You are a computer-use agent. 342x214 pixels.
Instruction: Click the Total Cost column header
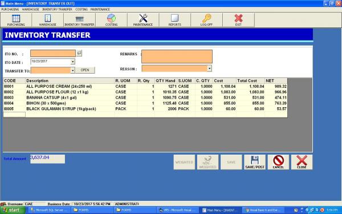pos(250,81)
